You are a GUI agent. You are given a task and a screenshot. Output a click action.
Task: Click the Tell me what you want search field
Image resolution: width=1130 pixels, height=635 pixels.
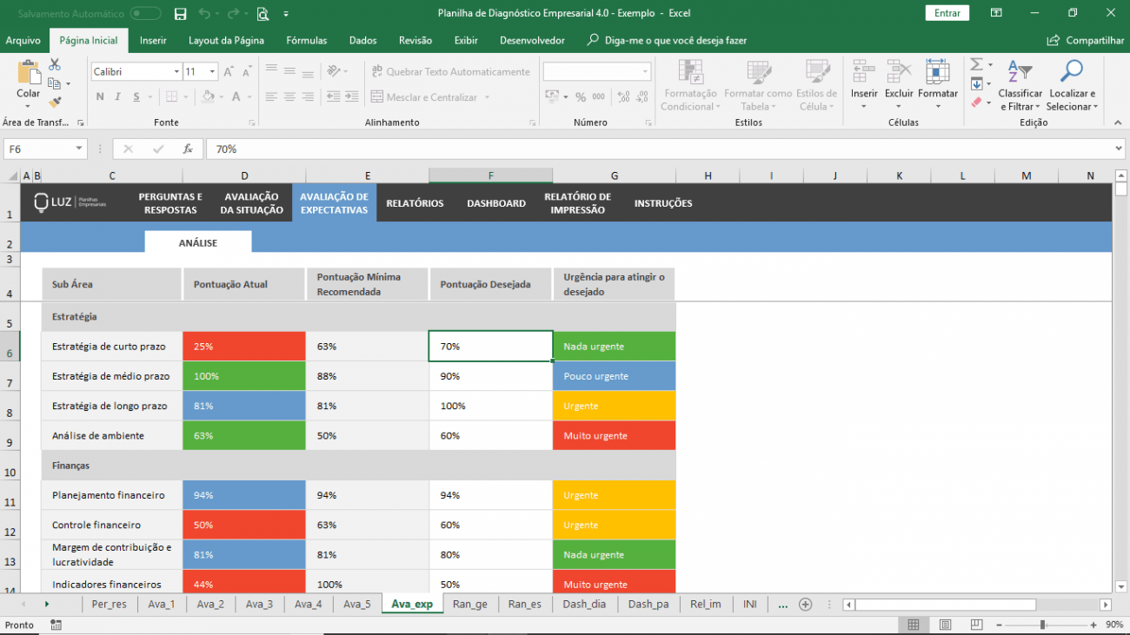point(667,40)
